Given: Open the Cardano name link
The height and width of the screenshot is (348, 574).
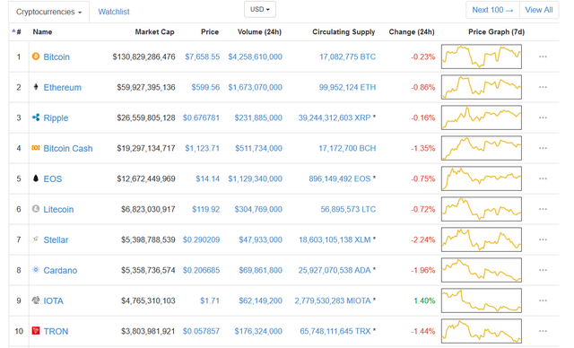Looking at the screenshot, I should 60,271.
